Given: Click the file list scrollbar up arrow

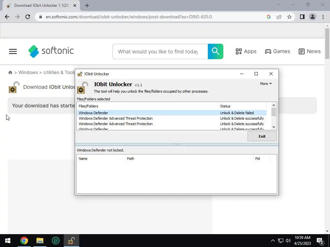Looking at the screenshot, I should (274, 105).
